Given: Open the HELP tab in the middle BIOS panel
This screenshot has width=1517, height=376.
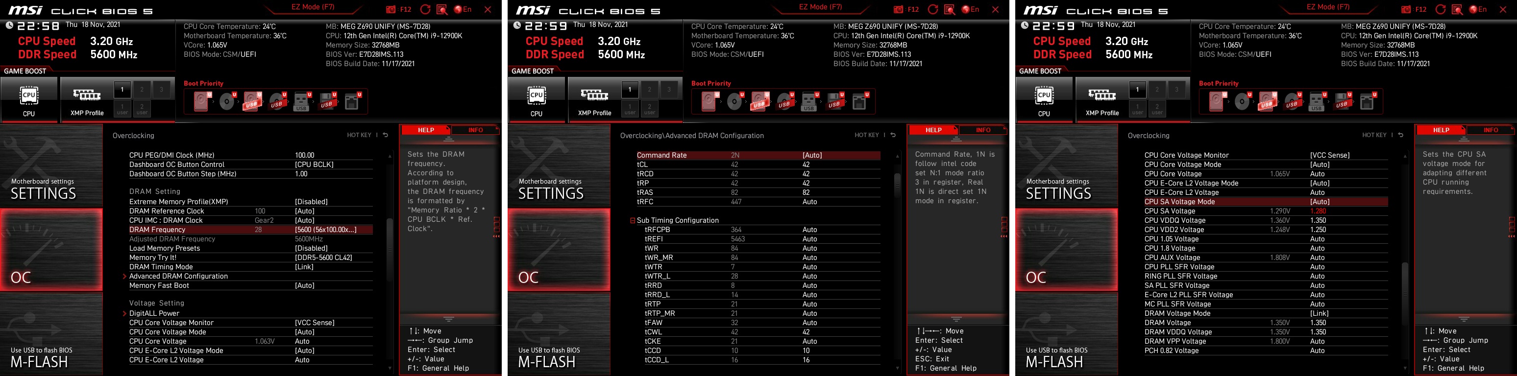Looking at the screenshot, I should [x=933, y=130].
